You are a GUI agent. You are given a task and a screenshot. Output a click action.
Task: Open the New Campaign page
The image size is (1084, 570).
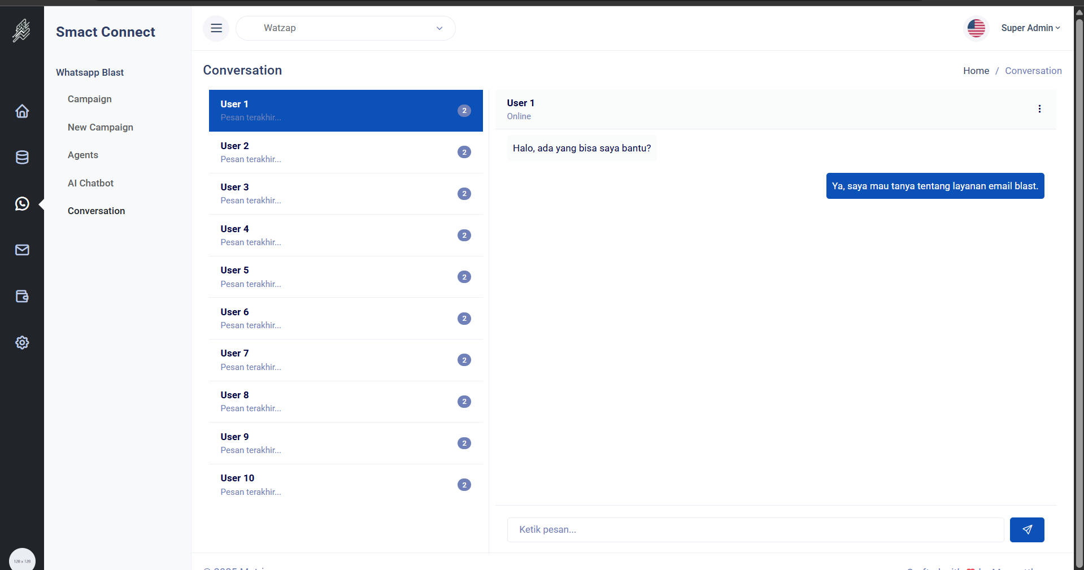pyautogui.click(x=100, y=127)
